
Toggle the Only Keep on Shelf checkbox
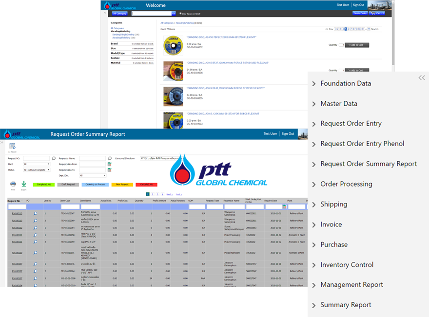tap(180, 13)
